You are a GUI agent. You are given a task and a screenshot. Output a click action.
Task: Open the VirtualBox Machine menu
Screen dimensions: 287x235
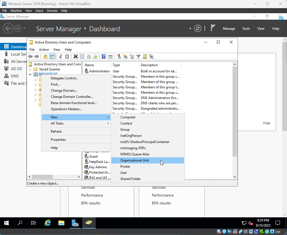16,11
